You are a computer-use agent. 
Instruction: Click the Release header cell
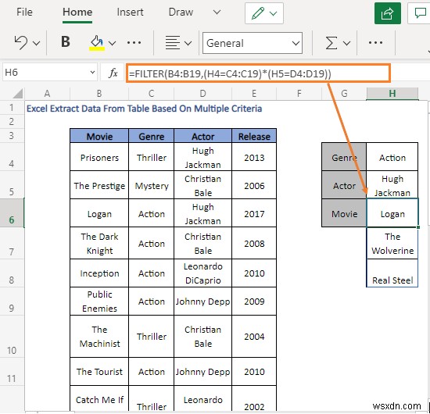[x=254, y=136]
